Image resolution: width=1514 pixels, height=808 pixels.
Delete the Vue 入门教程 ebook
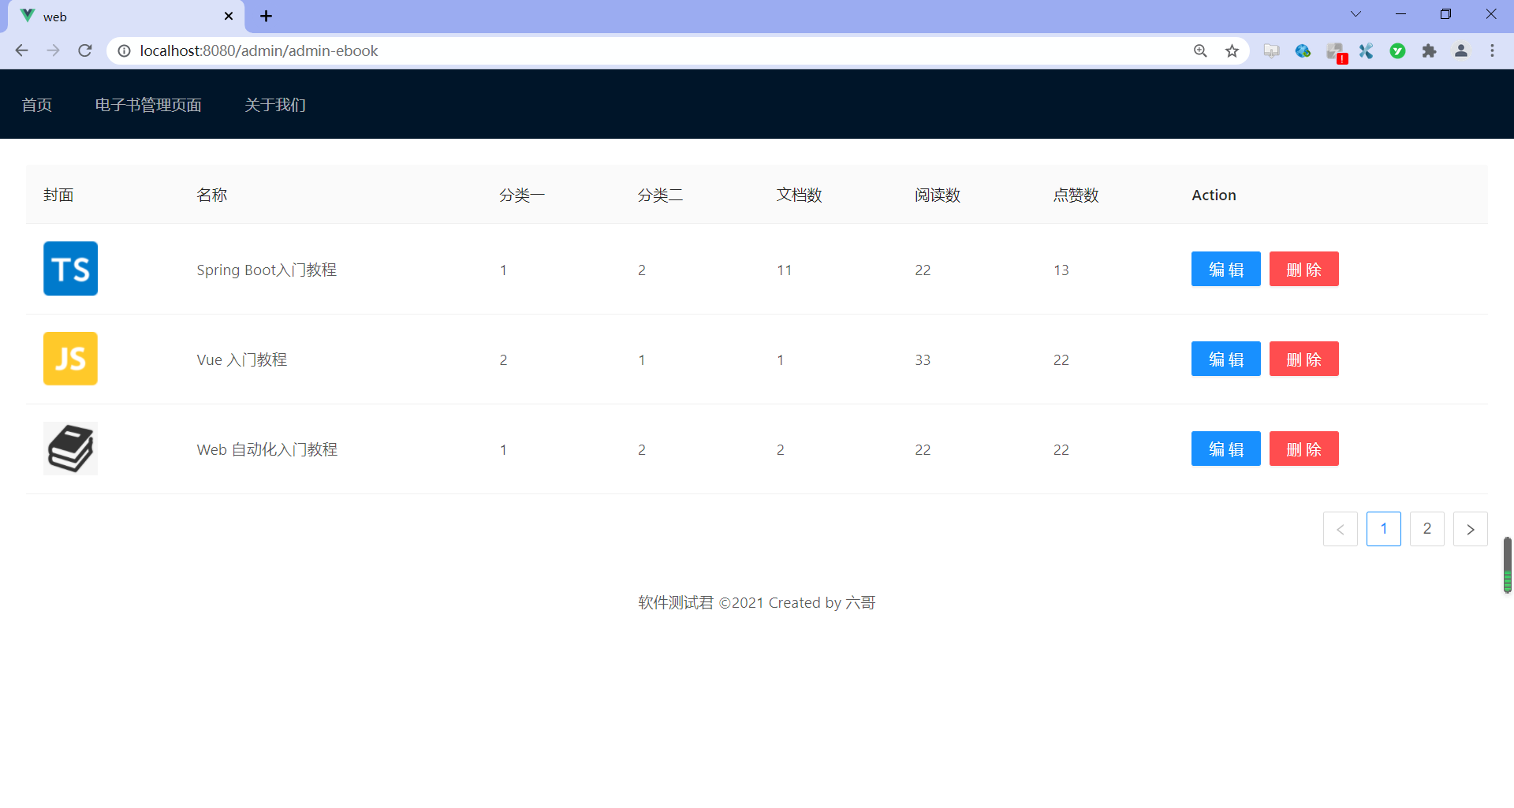pyautogui.click(x=1303, y=359)
